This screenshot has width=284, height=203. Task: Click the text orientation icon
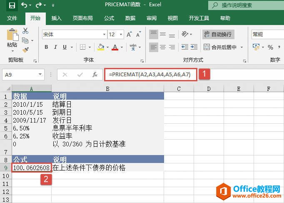pyautogui.click(x=185, y=34)
